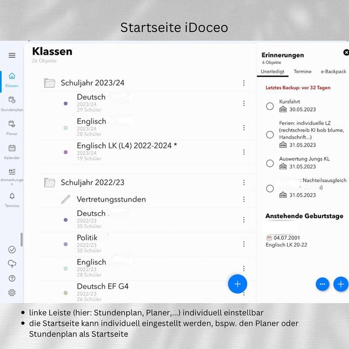
Task: Open options for Deutsch 2023/24 class
Action: (x=244, y=104)
